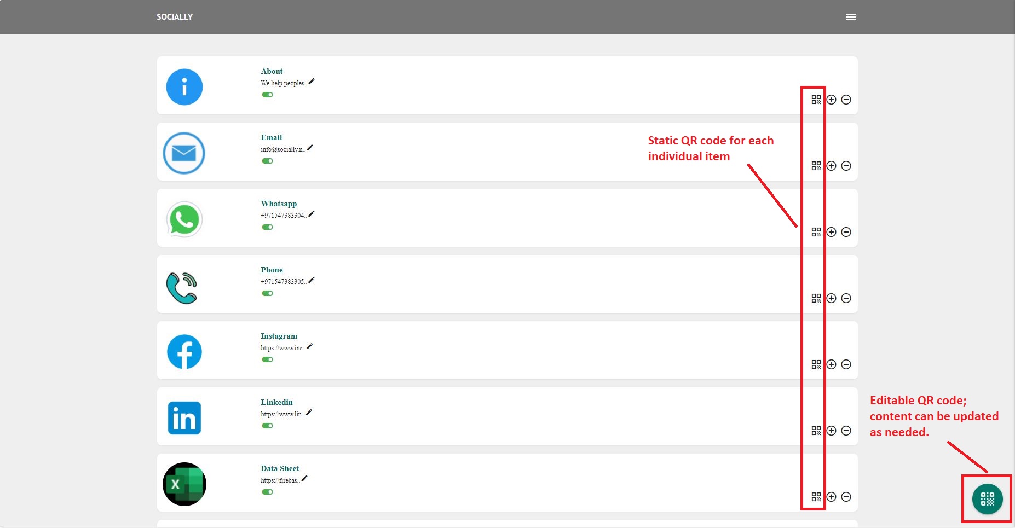Click the '+971547383305..' Phone number
Image resolution: width=1015 pixels, height=528 pixels.
coord(284,282)
